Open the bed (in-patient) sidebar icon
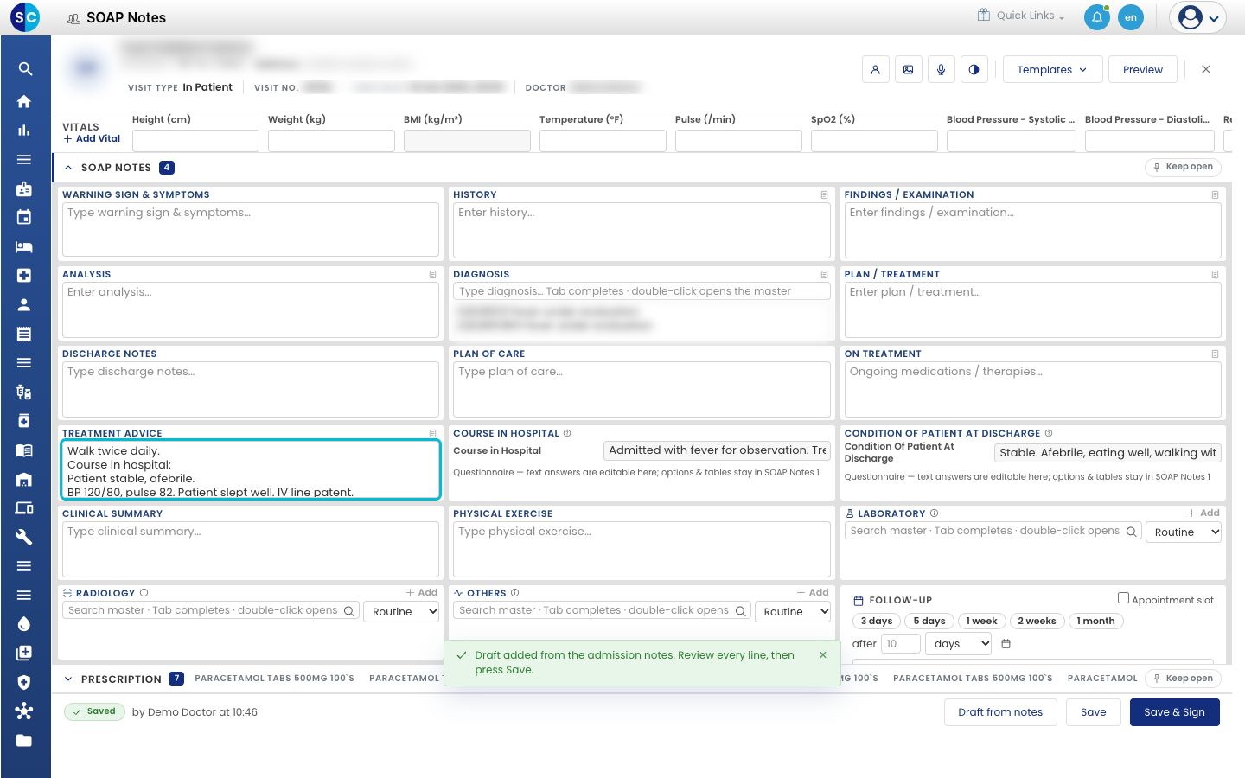 pyautogui.click(x=24, y=246)
